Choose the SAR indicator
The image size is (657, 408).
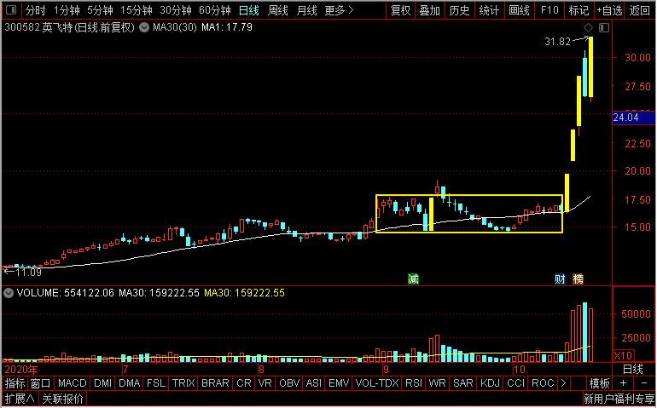click(463, 383)
